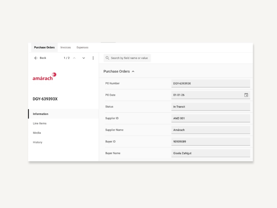The image size is (277, 208).
Task: Click the 1 / 2 record counter
Action: pyautogui.click(x=66, y=58)
